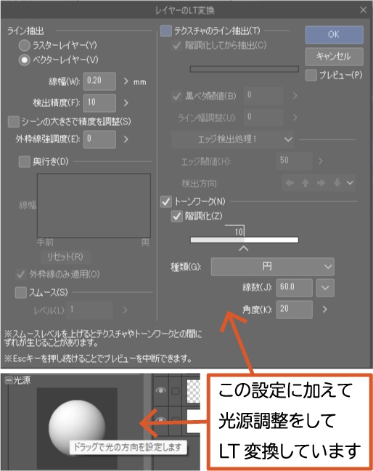
Task: Open the 線幅 slider arrow
Action: pyautogui.click(x=126, y=81)
